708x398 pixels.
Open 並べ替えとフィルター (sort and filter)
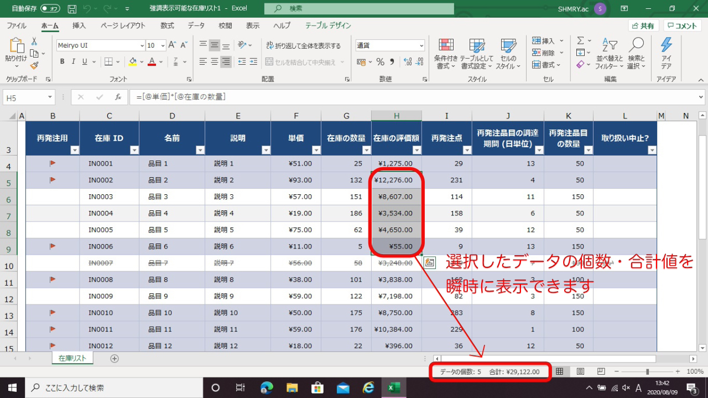610,53
